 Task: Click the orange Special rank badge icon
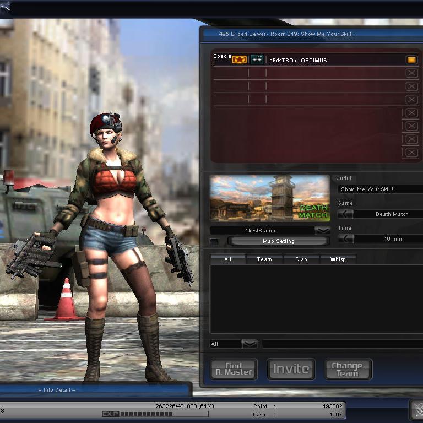[x=239, y=59]
